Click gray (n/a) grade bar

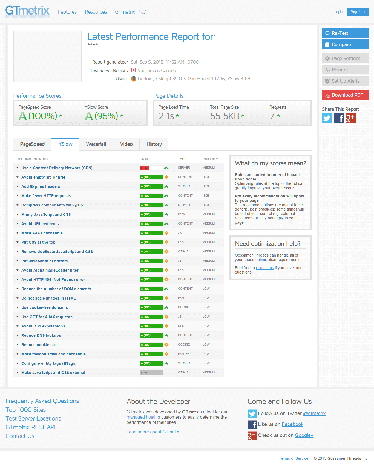coord(151,373)
